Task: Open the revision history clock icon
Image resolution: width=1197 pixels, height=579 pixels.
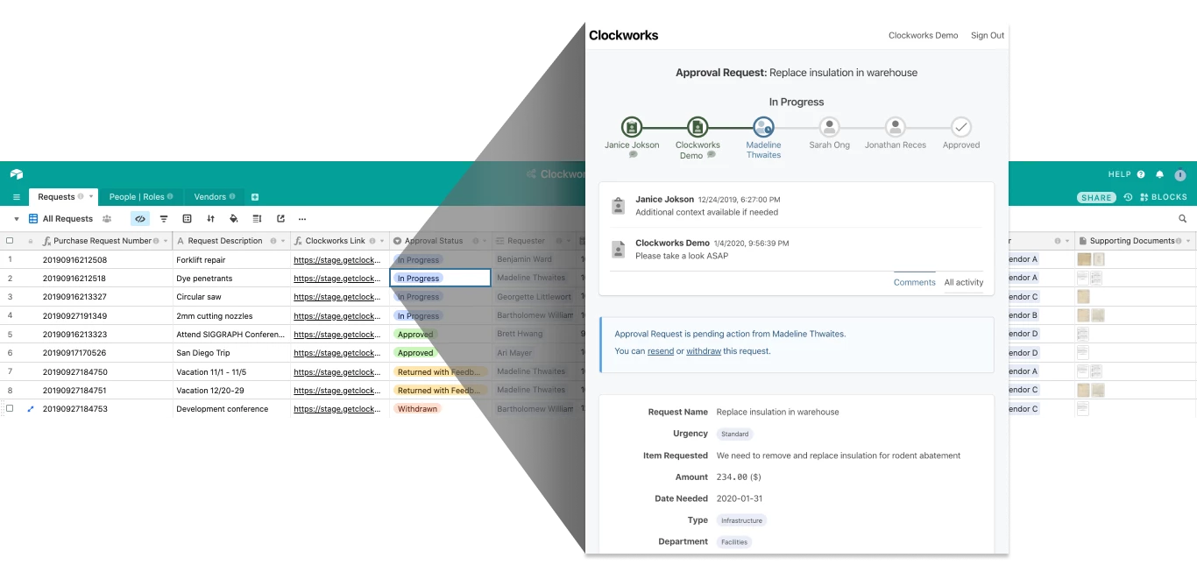Action: point(1129,197)
